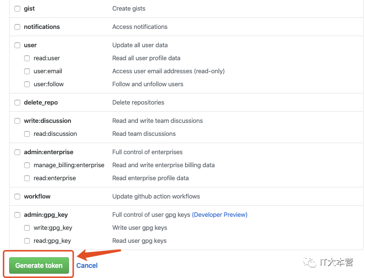Enable write:gpg_key scope checkbox
365x278 pixels.
27,228
